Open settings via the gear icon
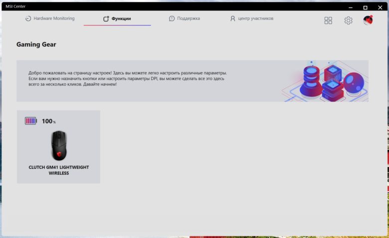This screenshot has height=238, width=389. (x=348, y=20)
